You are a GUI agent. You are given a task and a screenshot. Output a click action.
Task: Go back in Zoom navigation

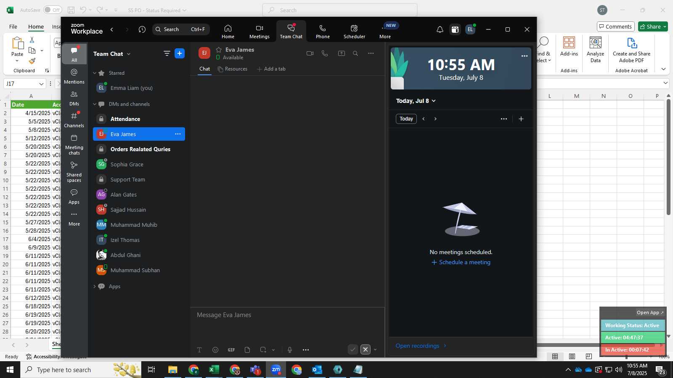[x=112, y=29]
